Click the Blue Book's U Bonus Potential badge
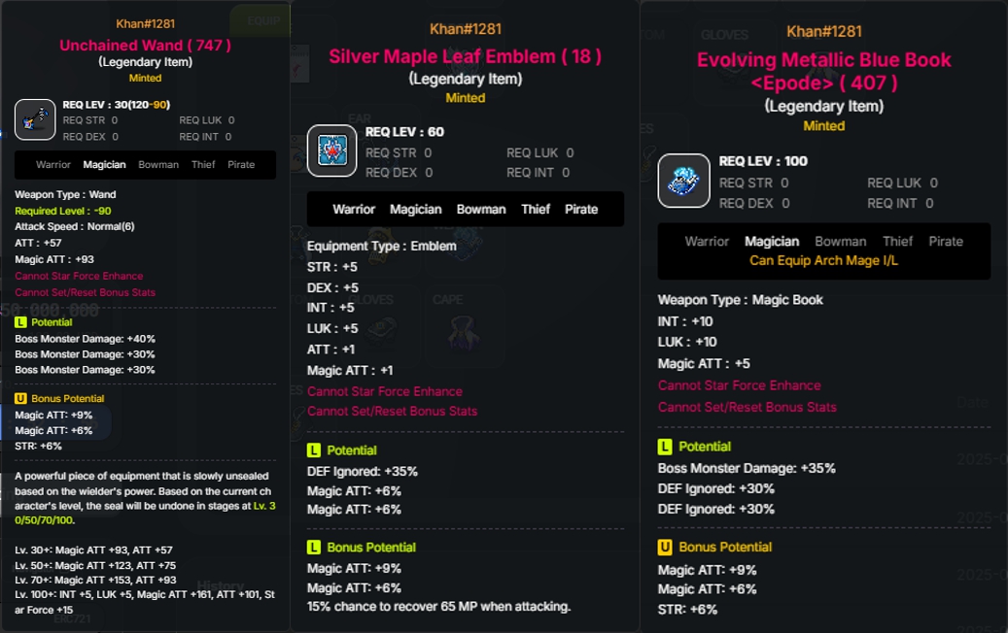 [x=665, y=547]
